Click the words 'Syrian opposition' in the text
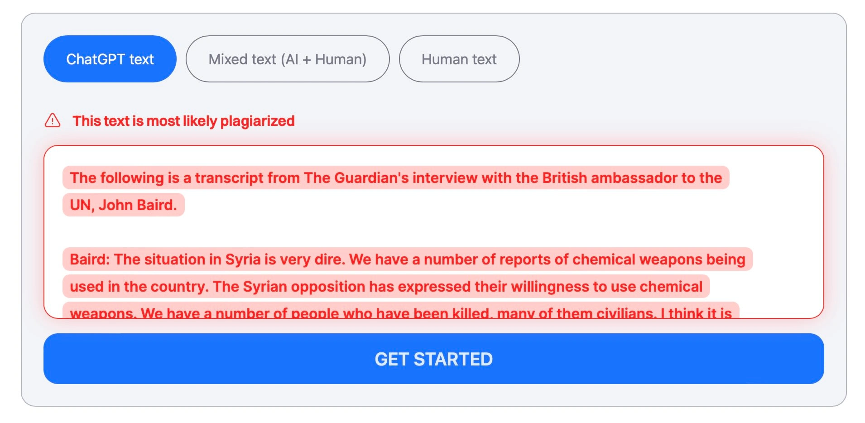865x423 pixels. (304, 286)
